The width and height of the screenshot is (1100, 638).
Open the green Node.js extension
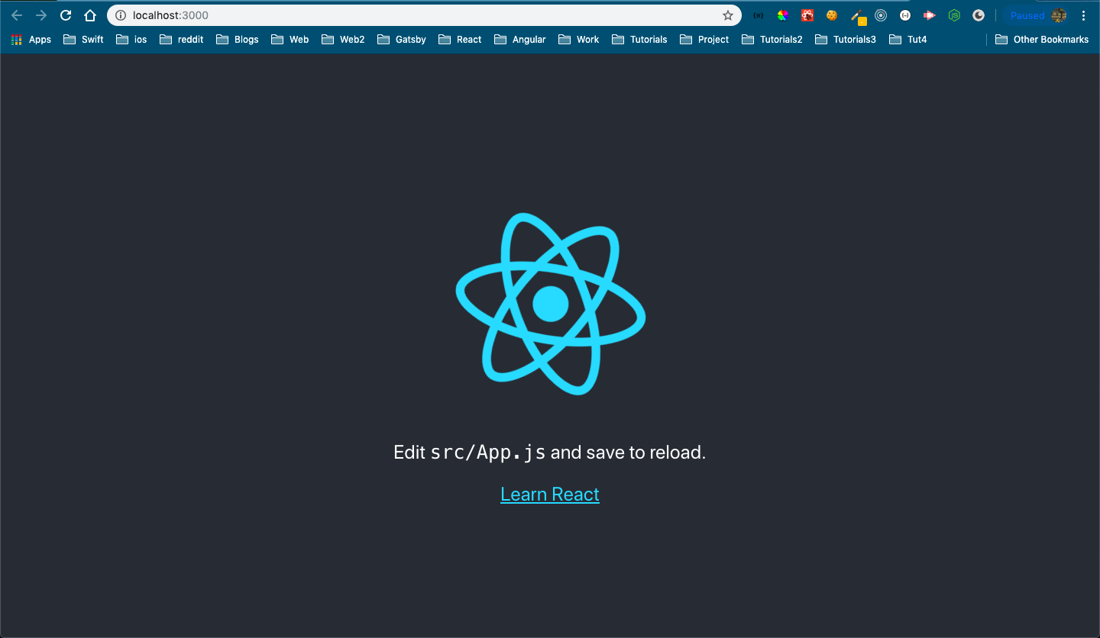tap(954, 15)
